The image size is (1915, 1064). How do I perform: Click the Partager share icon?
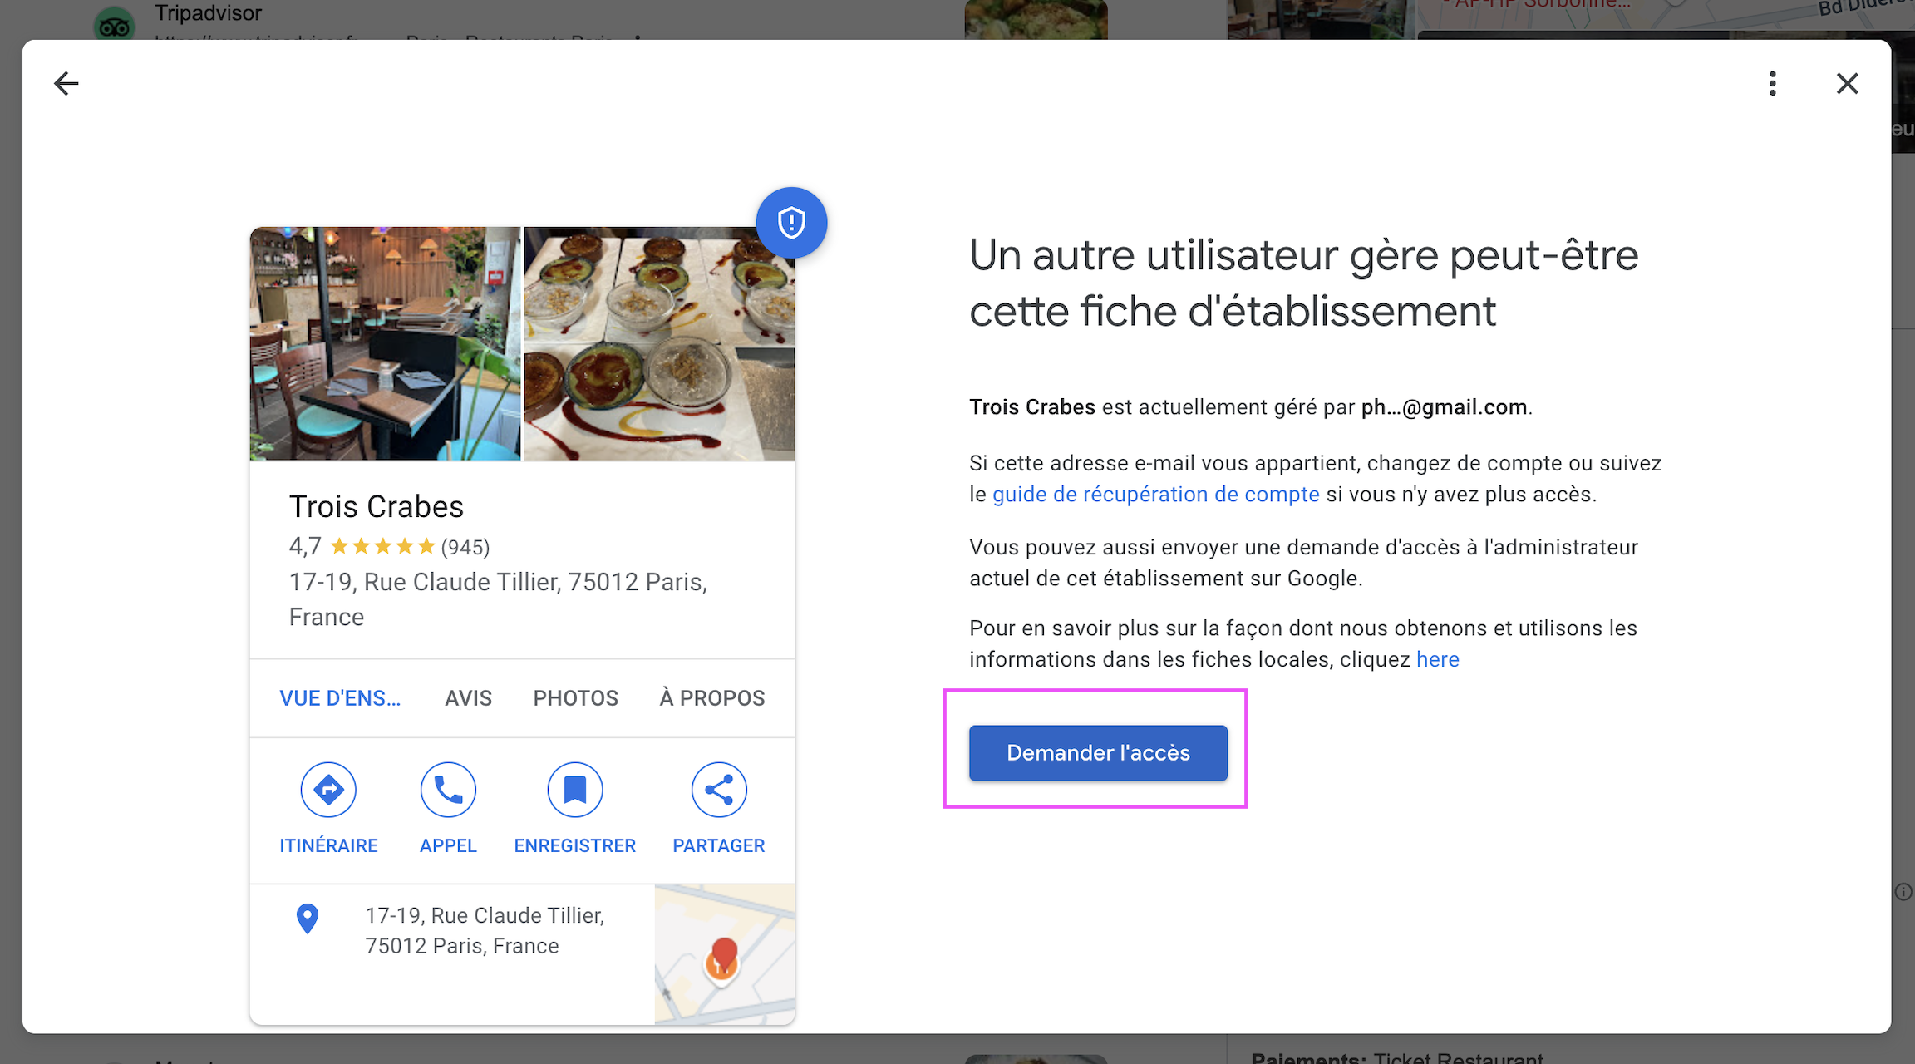click(x=719, y=790)
